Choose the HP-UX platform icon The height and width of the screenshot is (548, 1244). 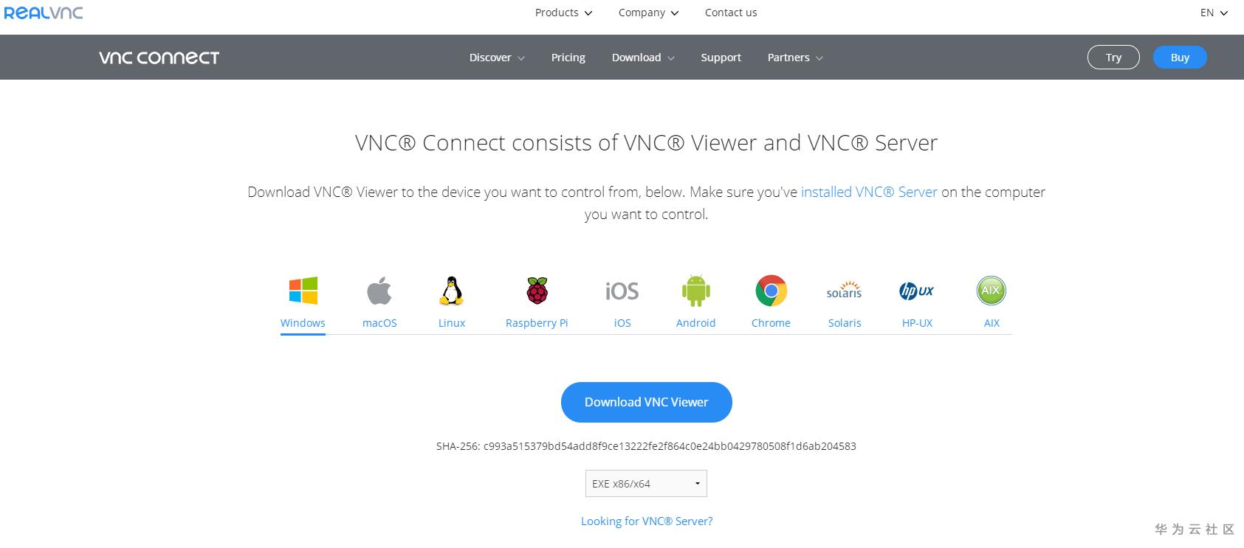tap(917, 291)
